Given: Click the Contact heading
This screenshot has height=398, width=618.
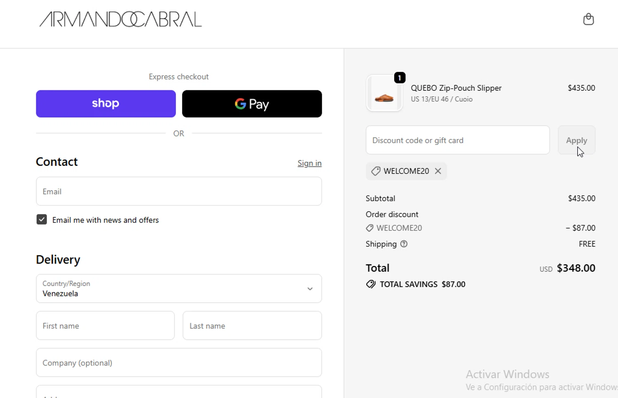Looking at the screenshot, I should click(57, 162).
